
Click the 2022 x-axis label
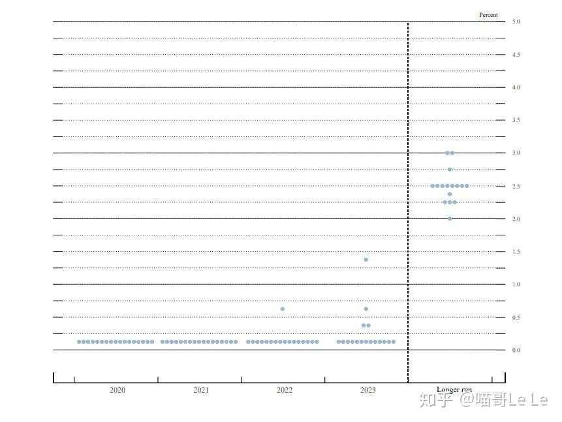(284, 390)
